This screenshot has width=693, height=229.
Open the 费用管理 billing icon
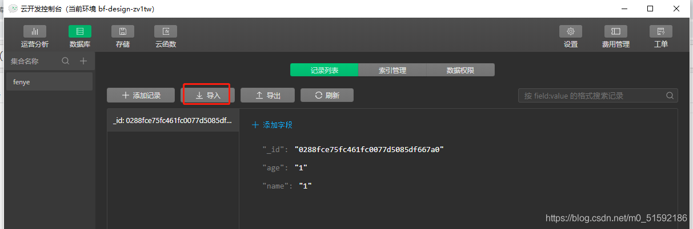(x=616, y=31)
